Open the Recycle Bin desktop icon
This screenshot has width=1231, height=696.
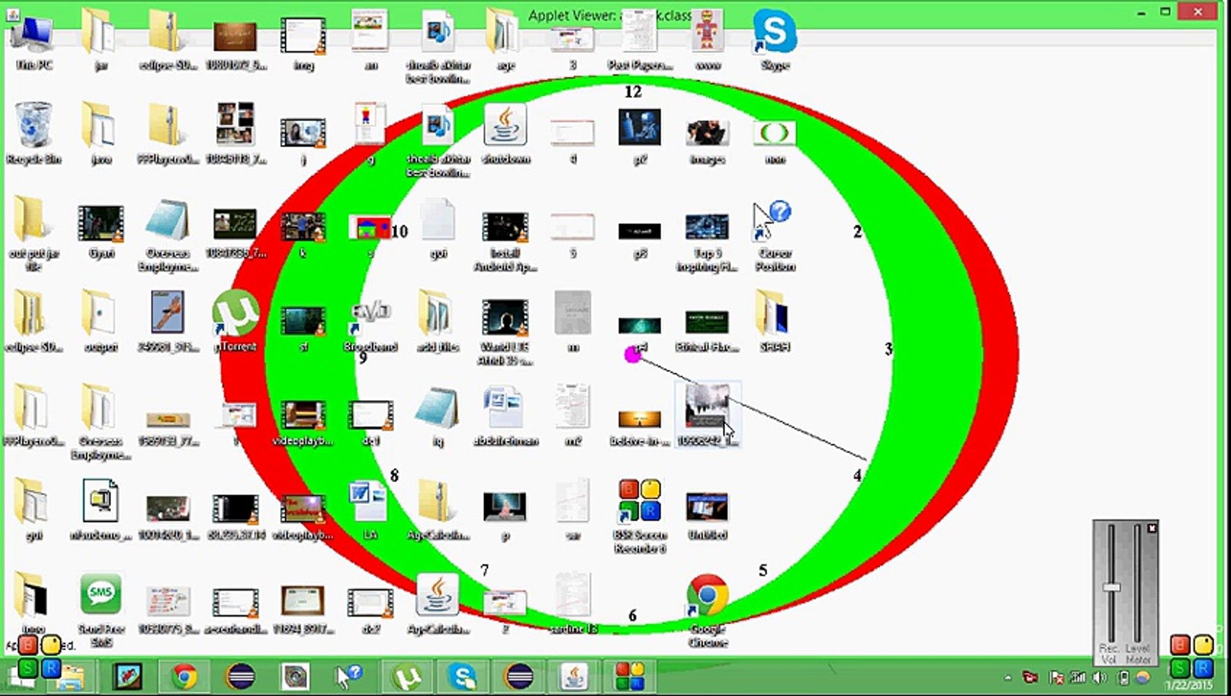[x=34, y=134]
